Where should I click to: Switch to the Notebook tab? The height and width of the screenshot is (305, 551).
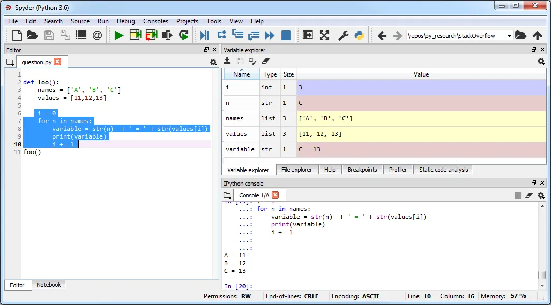point(49,285)
